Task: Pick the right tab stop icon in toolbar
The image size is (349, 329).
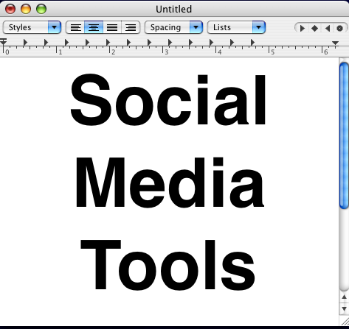Action: pyautogui.click(x=328, y=29)
